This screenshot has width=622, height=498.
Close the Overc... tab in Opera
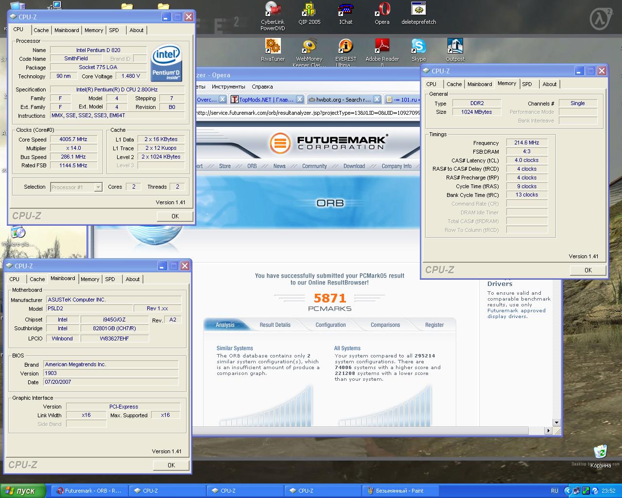[222, 99]
